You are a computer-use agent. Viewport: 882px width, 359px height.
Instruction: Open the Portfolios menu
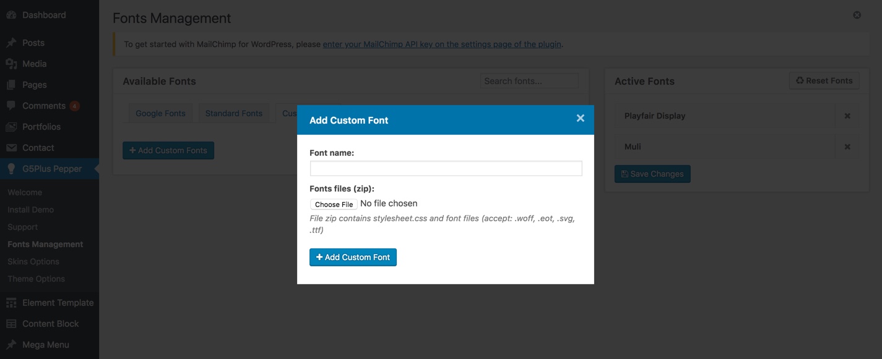click(41, 127)
